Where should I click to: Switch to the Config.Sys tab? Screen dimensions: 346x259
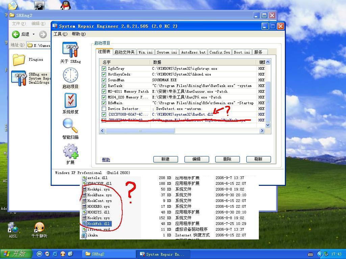(220, 52)
